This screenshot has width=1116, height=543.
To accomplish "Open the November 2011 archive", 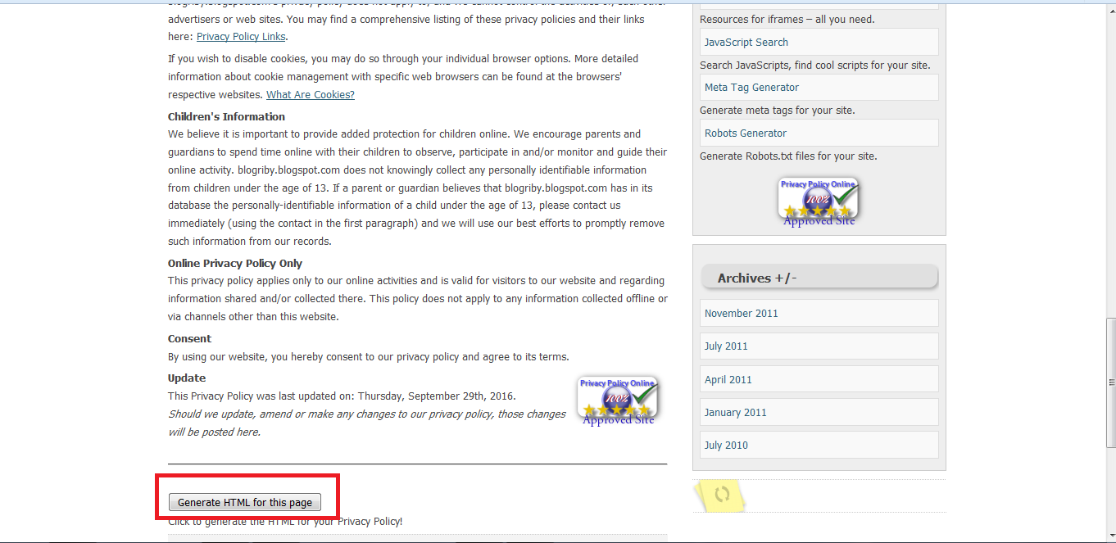I will click(x=819, y=313).
